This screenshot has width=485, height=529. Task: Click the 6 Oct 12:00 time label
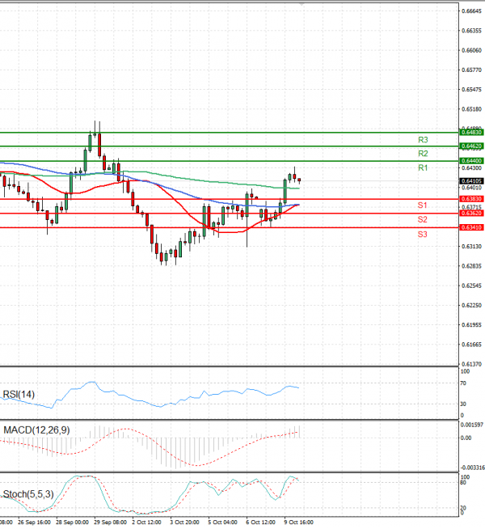pos(261,523)
